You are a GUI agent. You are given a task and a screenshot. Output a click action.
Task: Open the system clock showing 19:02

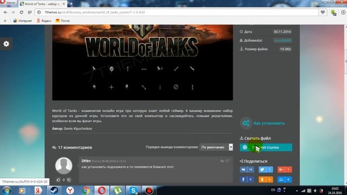(x=335, y=191)
